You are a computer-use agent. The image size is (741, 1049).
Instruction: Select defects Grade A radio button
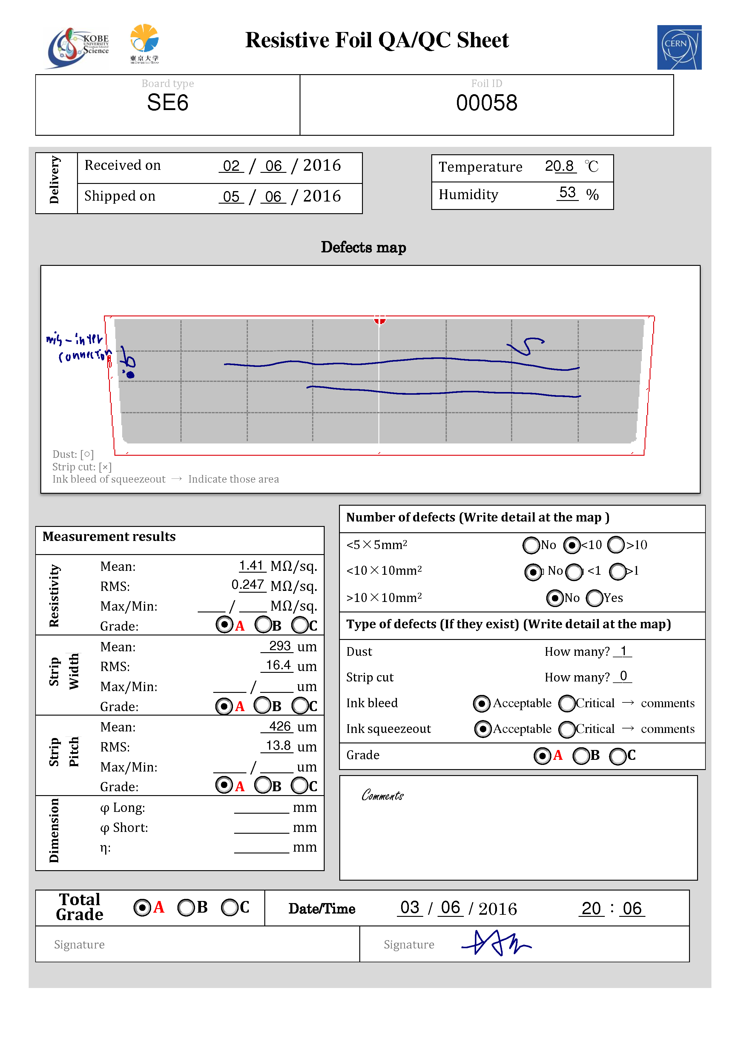[542, 756]
